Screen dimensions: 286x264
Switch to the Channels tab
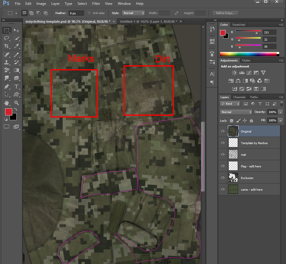239,97
